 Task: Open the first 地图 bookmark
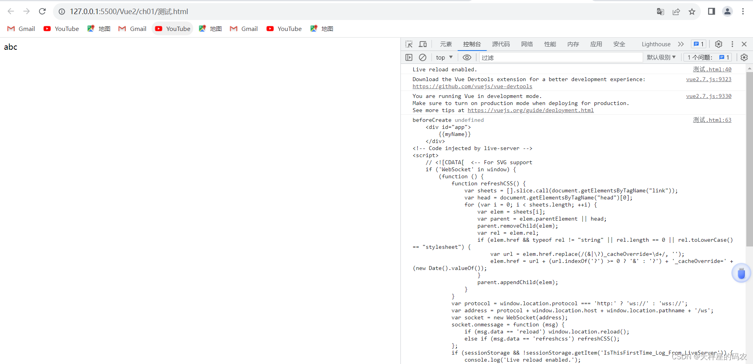pyautogui.click(x=99, y=29)
